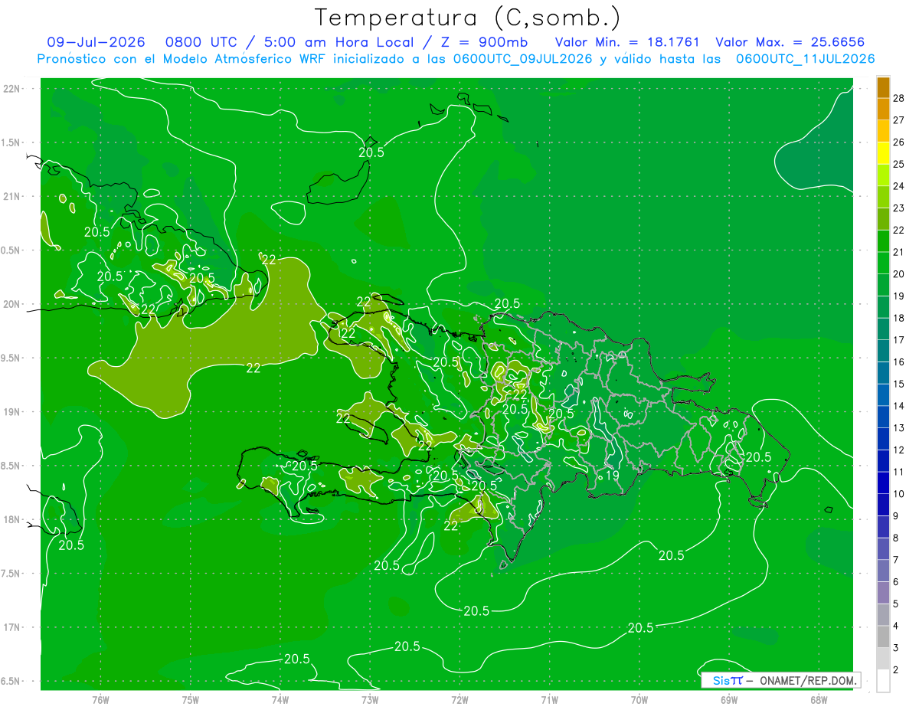Viewport: 919px width, 710px height.
Task: Click the '69W' longitude axis label
Action: [729, 699]
